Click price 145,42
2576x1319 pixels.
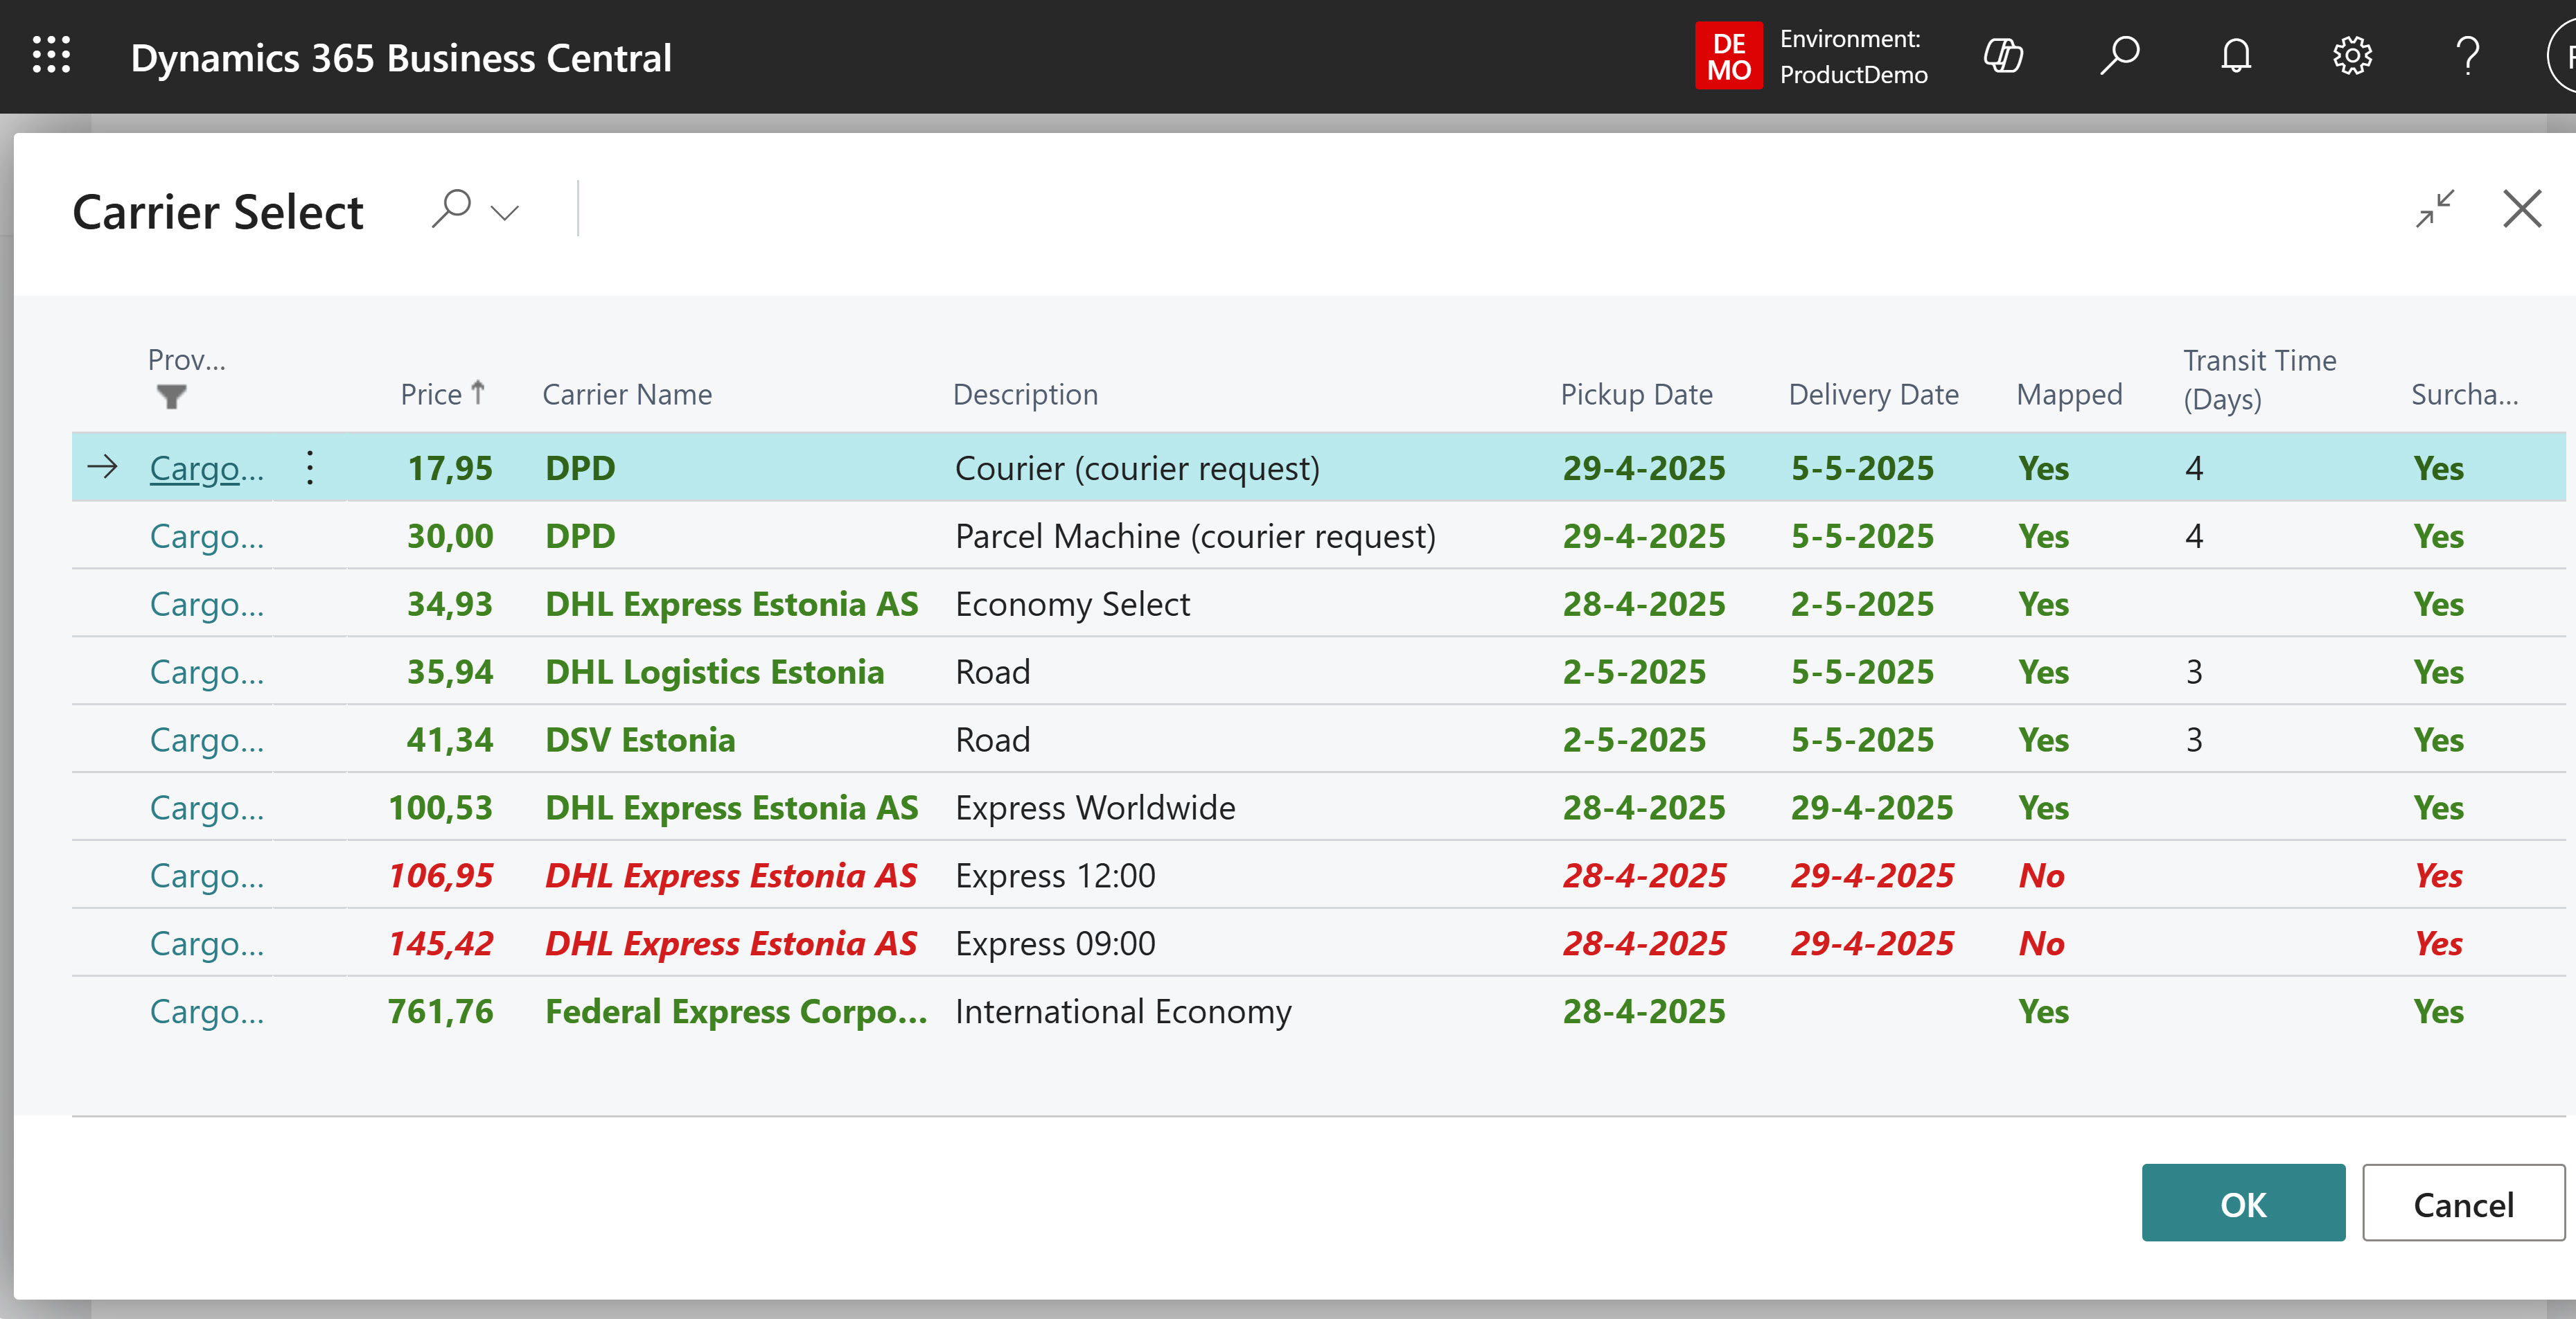441,944
